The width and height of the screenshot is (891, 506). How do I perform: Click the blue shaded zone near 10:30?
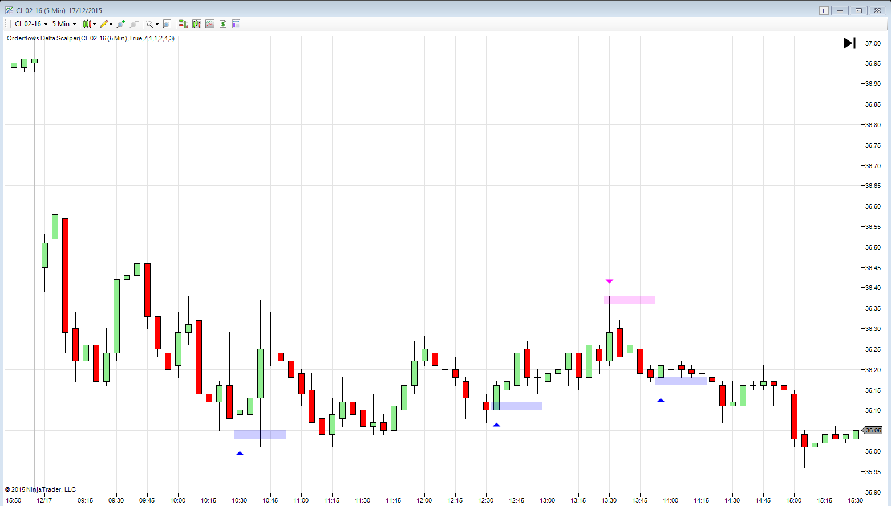point(260,434)
